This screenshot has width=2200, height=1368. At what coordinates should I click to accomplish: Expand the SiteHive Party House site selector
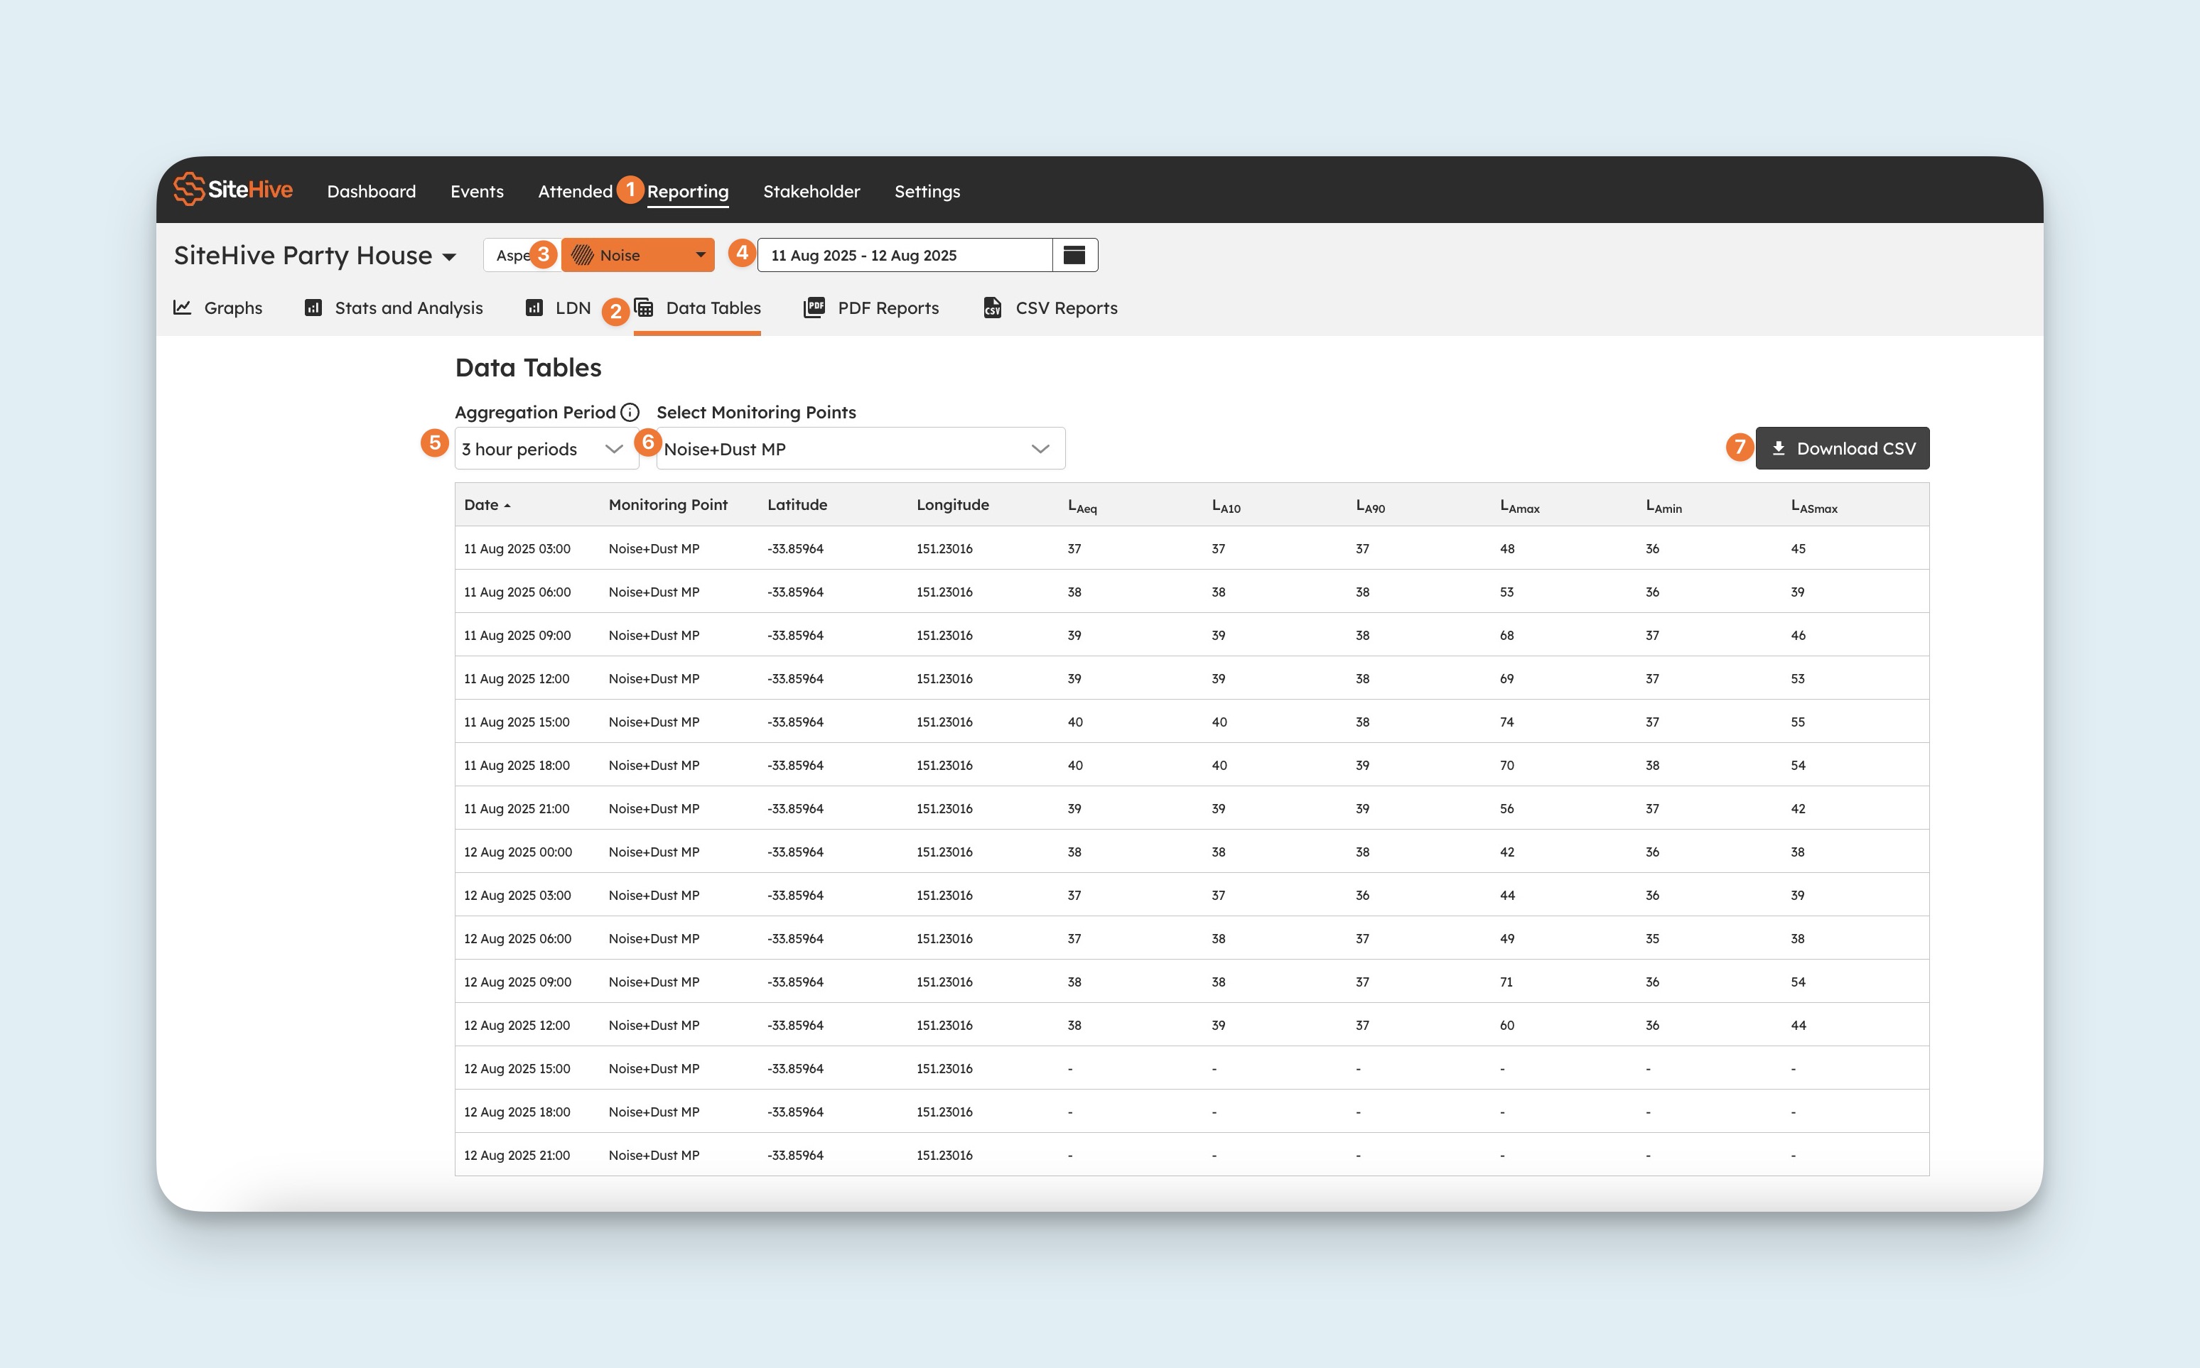315,255
